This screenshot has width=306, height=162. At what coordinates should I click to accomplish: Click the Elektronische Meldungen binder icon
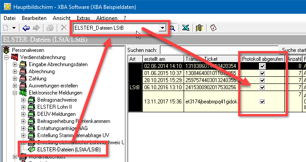(23, 93)
